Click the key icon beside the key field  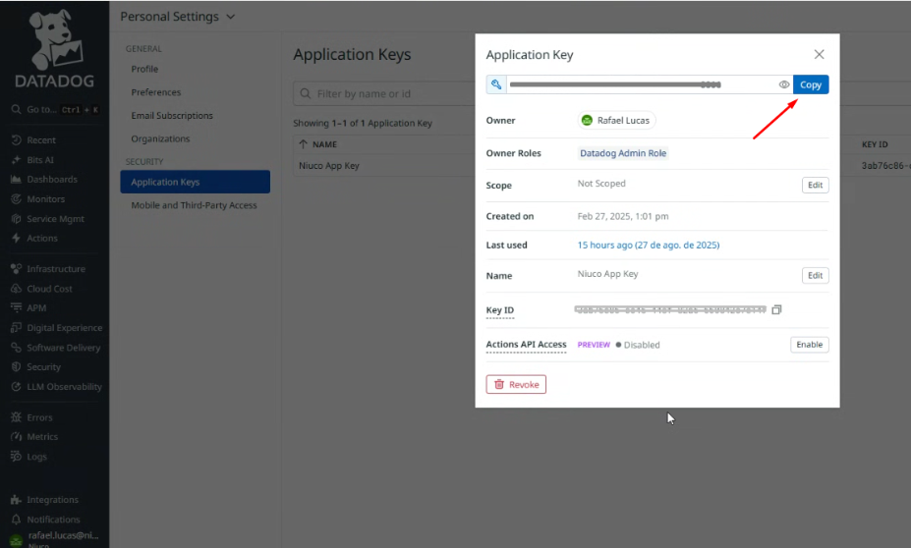click(x=496, y=84)
